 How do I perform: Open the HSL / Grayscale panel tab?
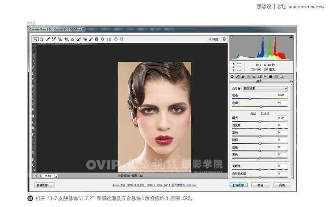coord(248,76)
